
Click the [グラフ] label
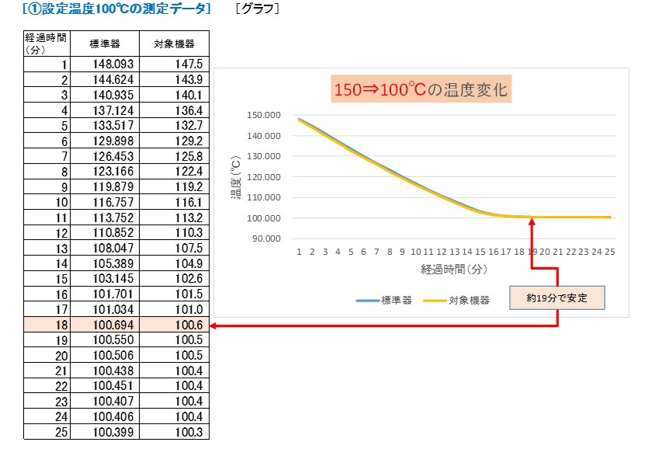click(258, 9)
